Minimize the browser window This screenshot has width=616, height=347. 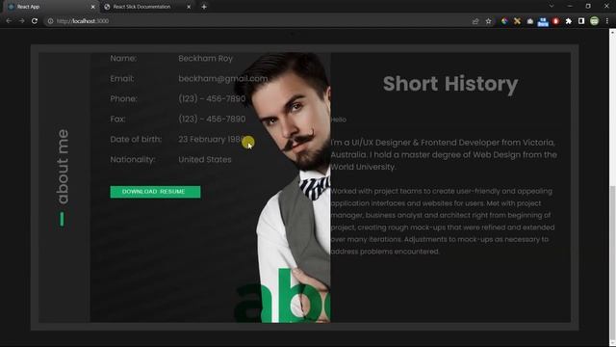[570, 7]
